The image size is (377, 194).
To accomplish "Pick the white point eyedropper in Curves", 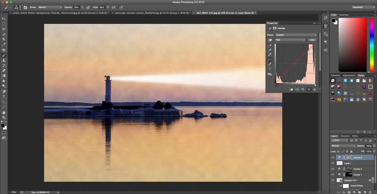I will pos(270,55).
